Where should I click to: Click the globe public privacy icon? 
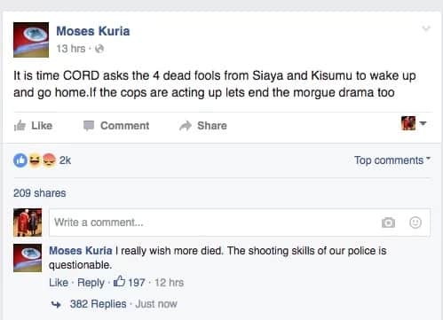tap(99, 49)
